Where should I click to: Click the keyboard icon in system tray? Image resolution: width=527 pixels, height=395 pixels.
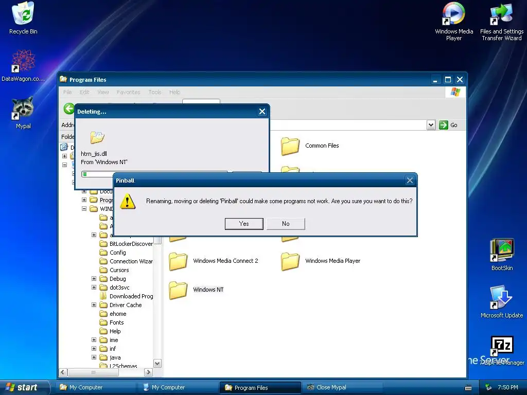click(x=468, y=388)
